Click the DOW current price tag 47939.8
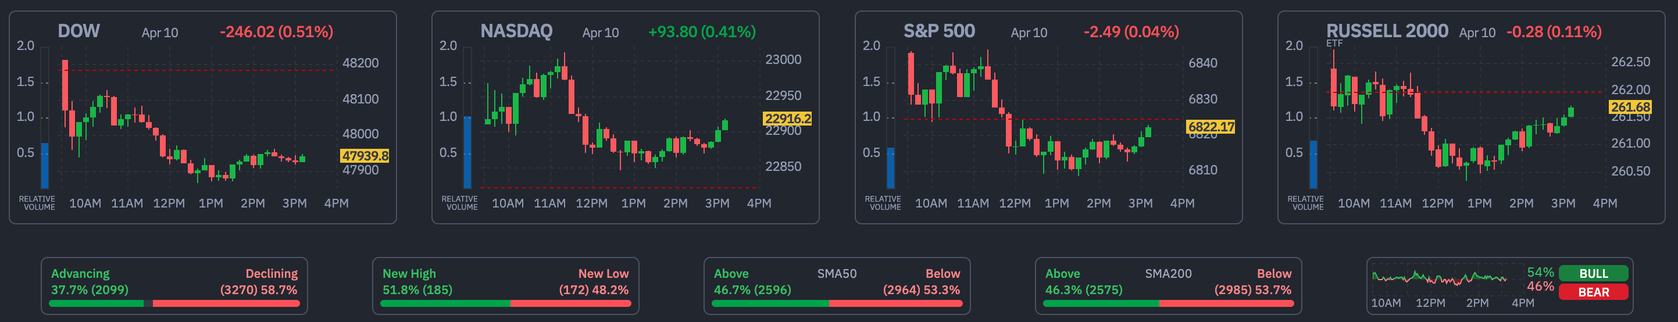Image resolution: width=1678 pixels, height=322 pixels. pos(365,156)
